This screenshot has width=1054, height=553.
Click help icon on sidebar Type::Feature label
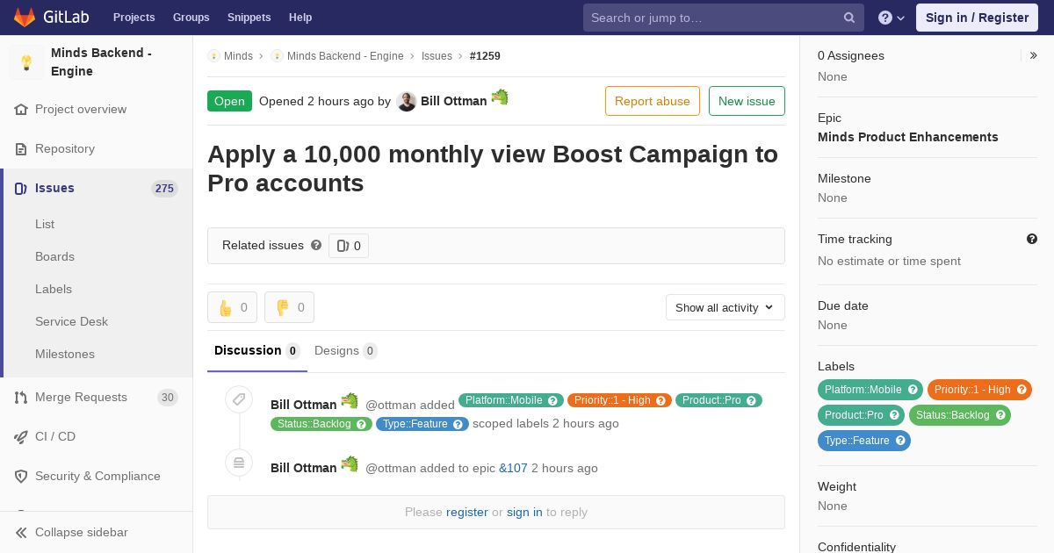pos(900,441)
